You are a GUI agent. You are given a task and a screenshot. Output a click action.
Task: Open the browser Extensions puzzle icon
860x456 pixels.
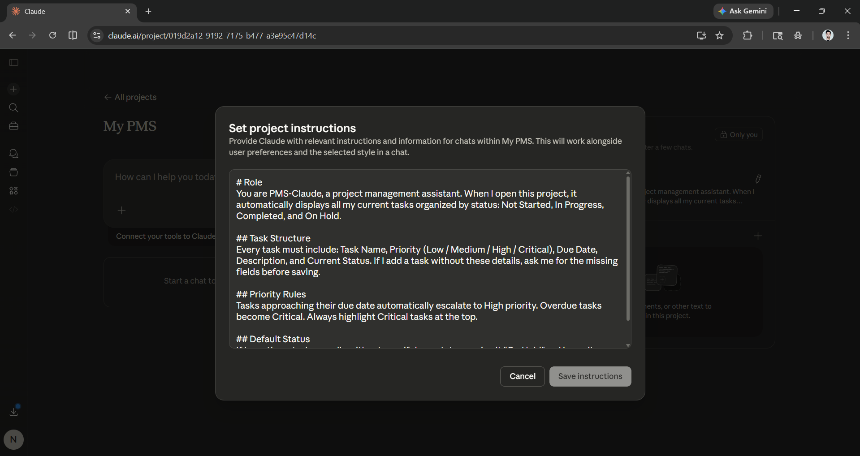[748, 35]
